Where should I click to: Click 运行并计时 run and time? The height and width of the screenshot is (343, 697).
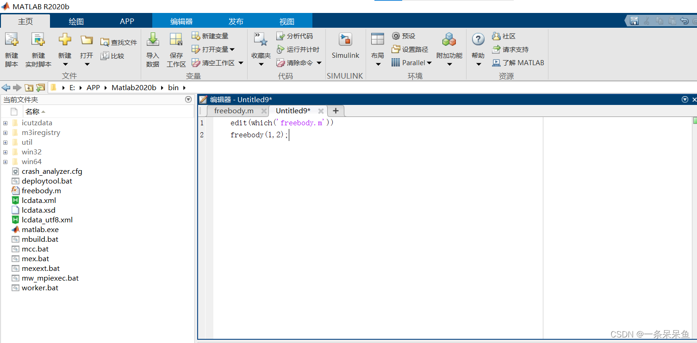(298, 49)
